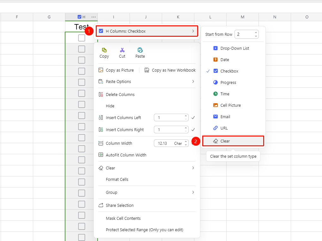Viewport: 322px width, 241px height.
Task: Click the Copy icon
Action: (104, 50)
